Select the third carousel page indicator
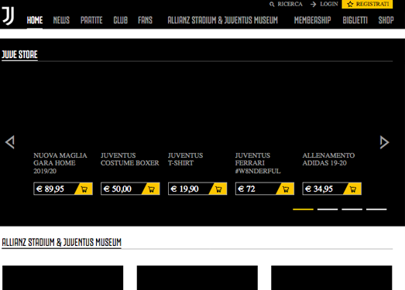 (x=352, y=210)
